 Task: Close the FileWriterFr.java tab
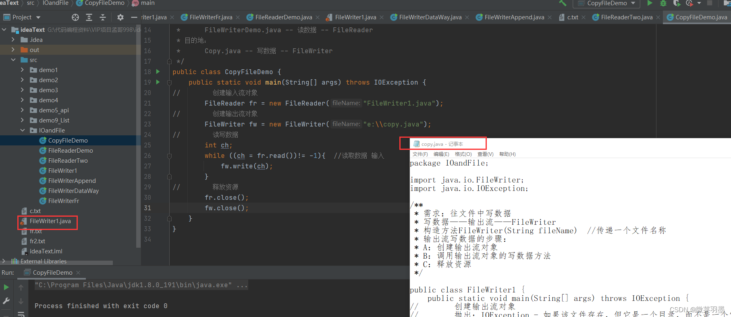coord(238,17)
